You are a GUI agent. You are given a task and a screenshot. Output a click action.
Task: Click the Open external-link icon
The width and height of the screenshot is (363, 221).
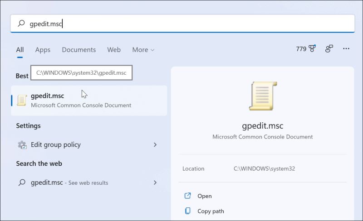[187, 196]
